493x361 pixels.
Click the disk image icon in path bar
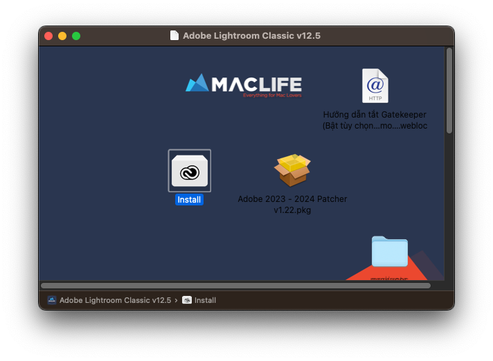tap(52, 300)
